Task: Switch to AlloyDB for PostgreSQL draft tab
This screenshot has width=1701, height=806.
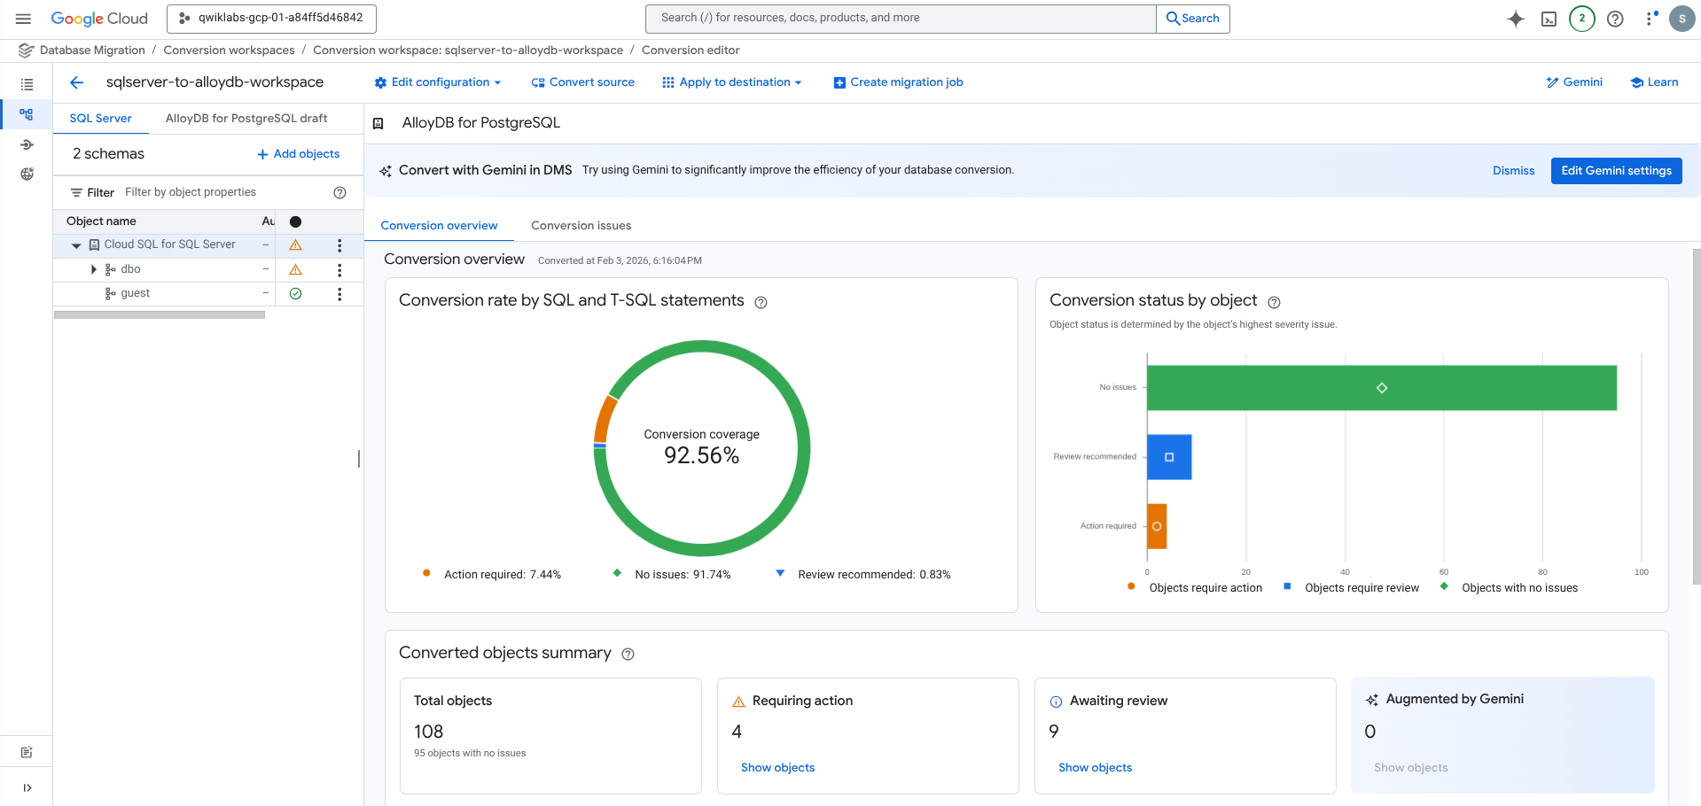Action: [246, 118]
